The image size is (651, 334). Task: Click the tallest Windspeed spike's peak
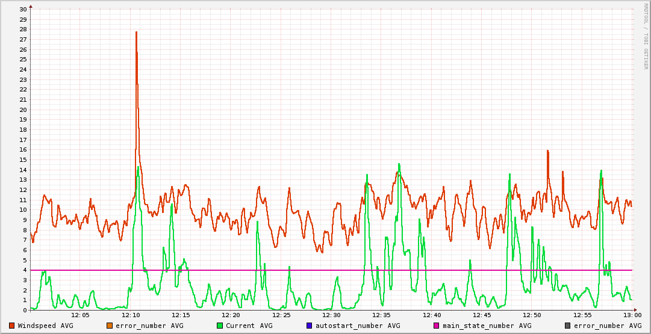137,32
